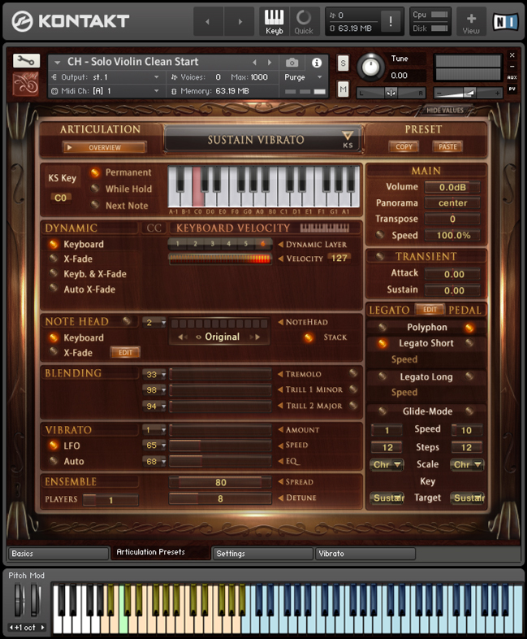Click the exclamation panic button
The image size is (527, 639).
pos(391,21)
